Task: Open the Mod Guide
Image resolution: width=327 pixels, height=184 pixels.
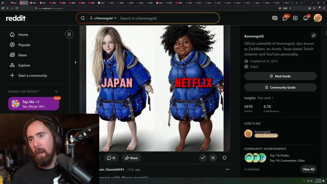Action: pos(280,76)
